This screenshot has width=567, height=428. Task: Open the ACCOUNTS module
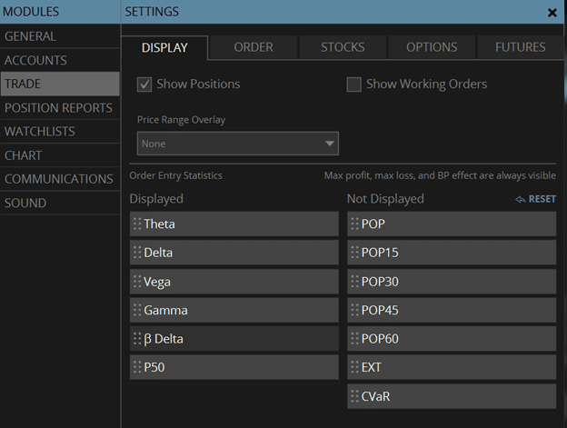[x=36, y=60]
